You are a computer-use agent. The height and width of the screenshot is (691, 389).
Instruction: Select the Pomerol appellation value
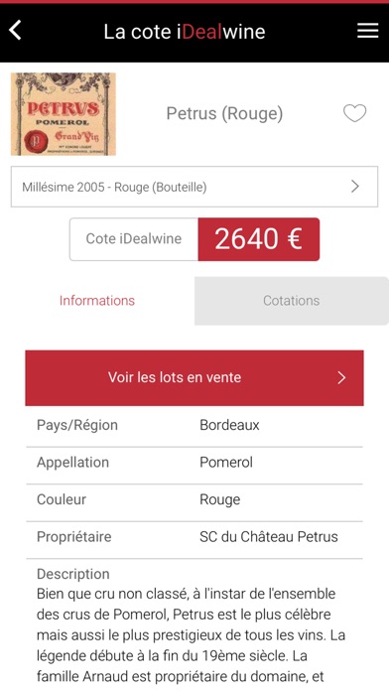coord(226,463)
